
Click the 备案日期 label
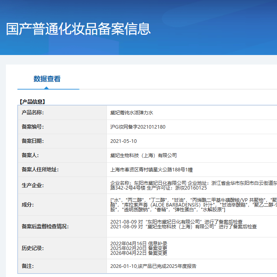point(32,141)
